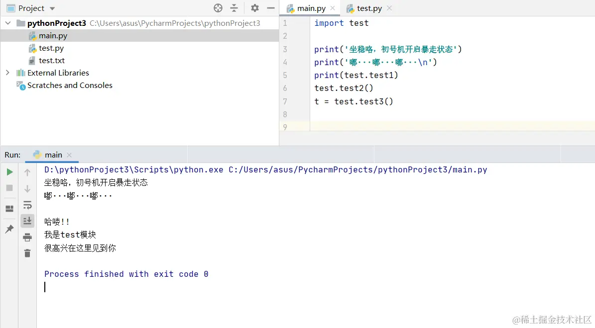This screenshot has width=595, height=328.
Task: Close the main run tab
Action: click(69, 155)
